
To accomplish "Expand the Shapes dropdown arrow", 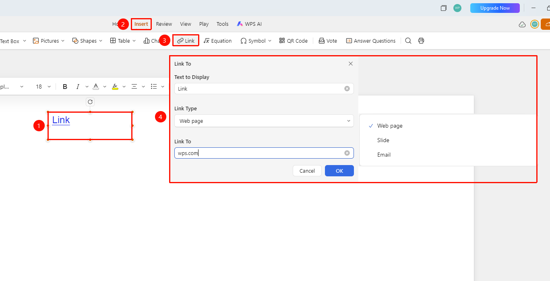I will point(101,41).
